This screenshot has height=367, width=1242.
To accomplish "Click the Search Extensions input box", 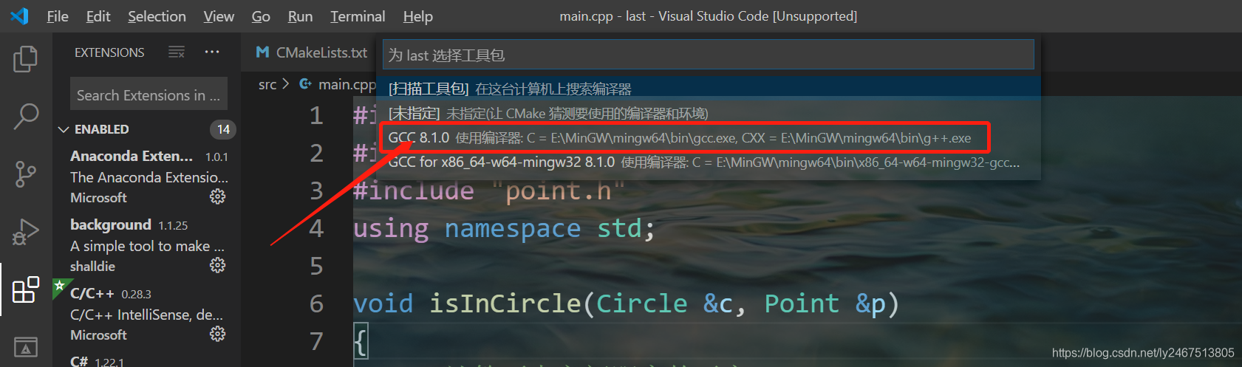I will (x=149, y=95).
